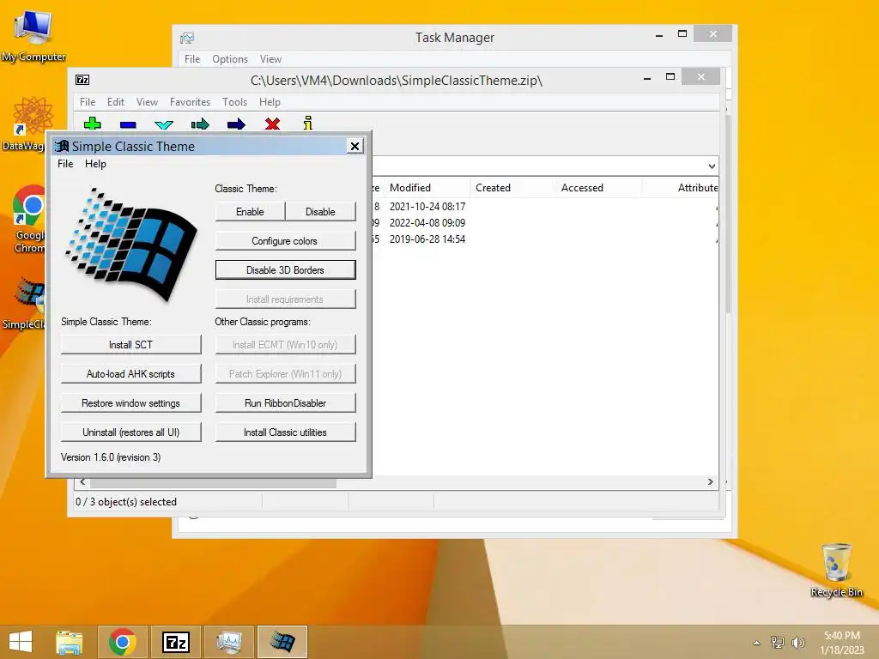
Task: Click the Test checkmark icon in 7-Zip toolbar
Action: pyautogui.click(x=164, y=124)
